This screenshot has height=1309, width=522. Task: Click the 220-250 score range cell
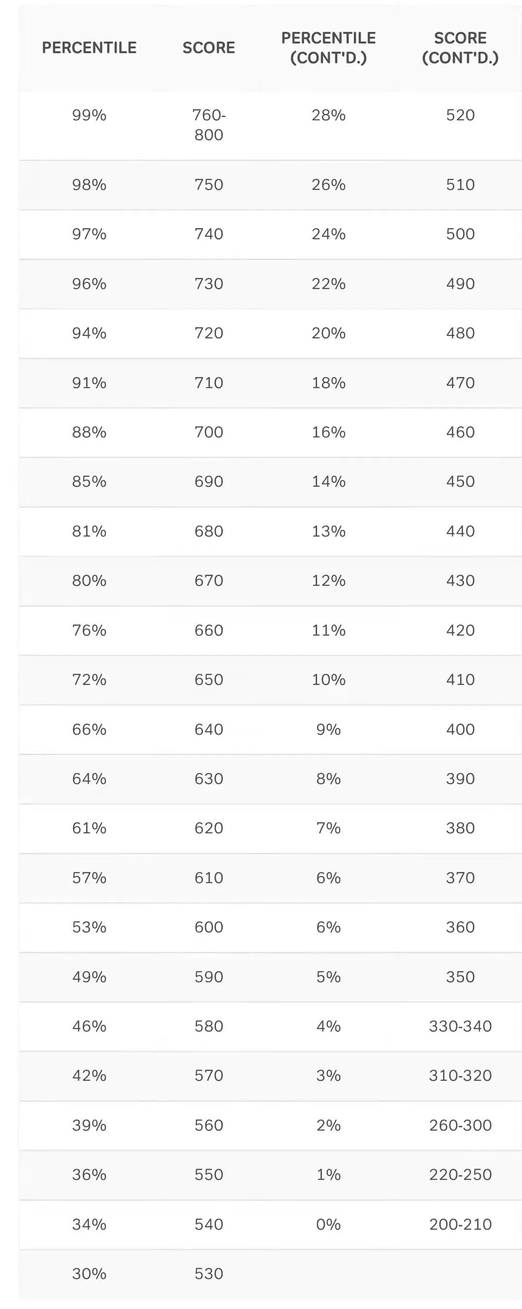click(460, 1174)
